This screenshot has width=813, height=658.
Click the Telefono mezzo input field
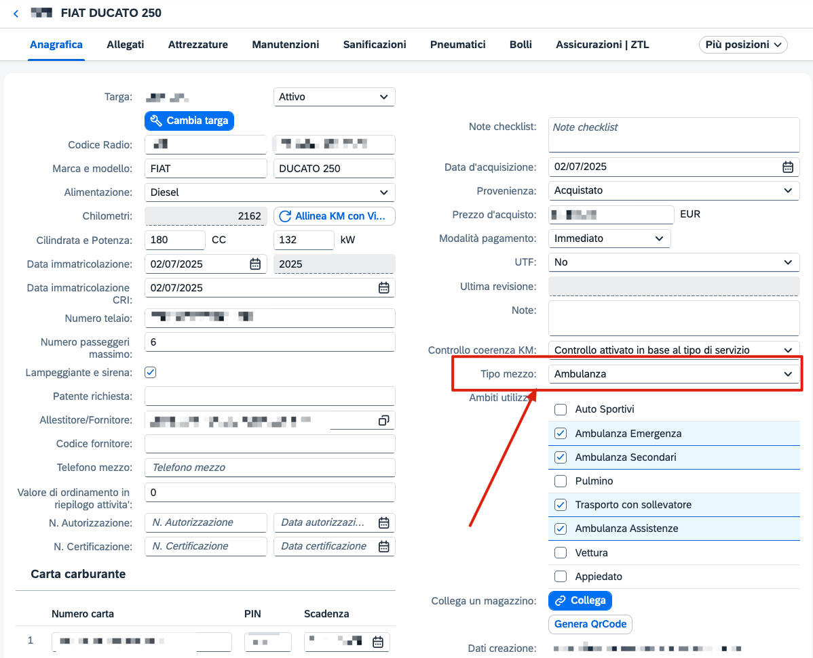(269, 468)
